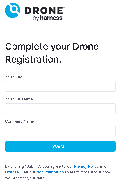Click the white ring inside Drone logo
The image size is (119, 184).
point(14,9)
